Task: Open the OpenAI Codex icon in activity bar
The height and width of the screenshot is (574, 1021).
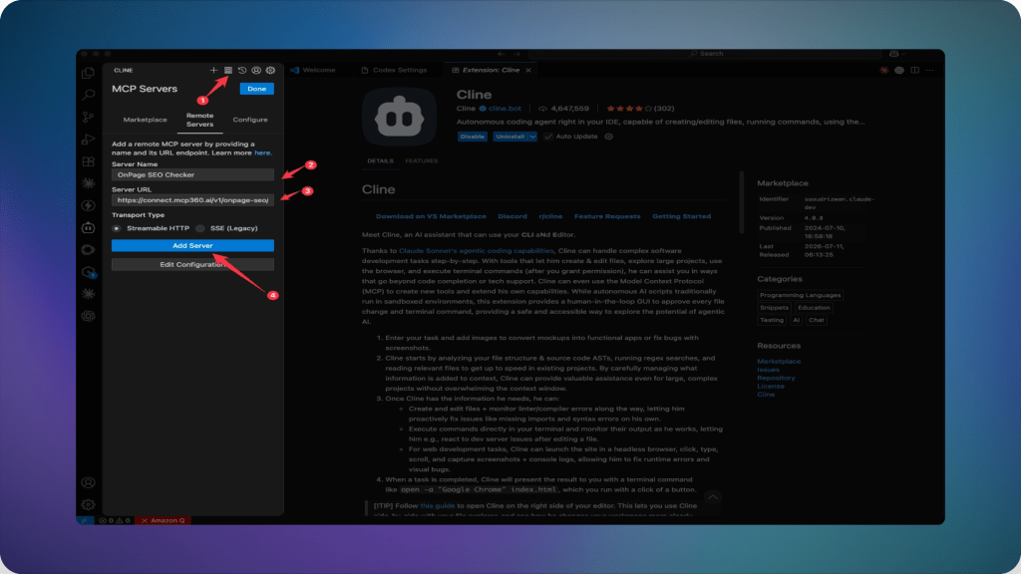Action: [x=88, y=316]
